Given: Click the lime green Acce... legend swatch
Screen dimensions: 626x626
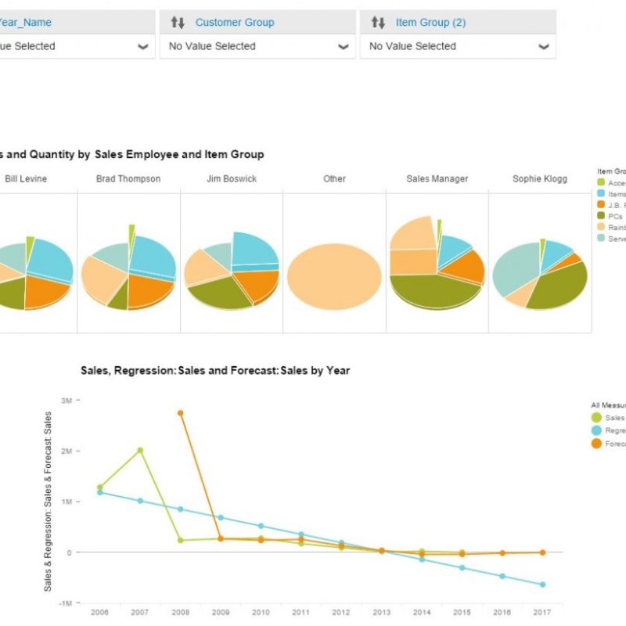Looking at the screenshot, I should (x=601, y=182).
